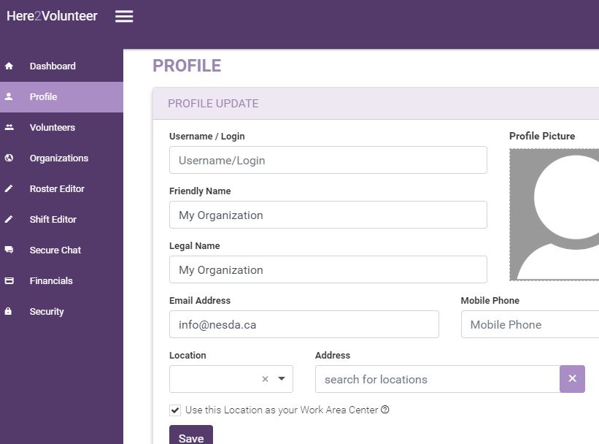This screenshot has width=599, height=444.
Task: Uncheck 'Use this Location as your Work Area Center'
Action: 174,410
